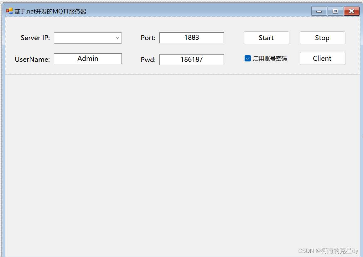Image resolution: width=363 pixels, height=257 pixels.
Task: Click the scrollbar marker on right edge
Action: click(x=362, y=136)
